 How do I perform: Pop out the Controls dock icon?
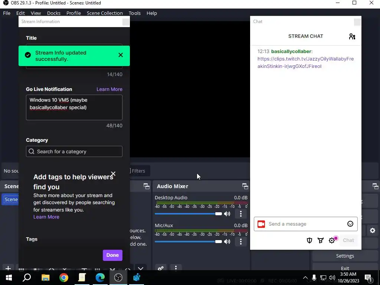[375, 186]
